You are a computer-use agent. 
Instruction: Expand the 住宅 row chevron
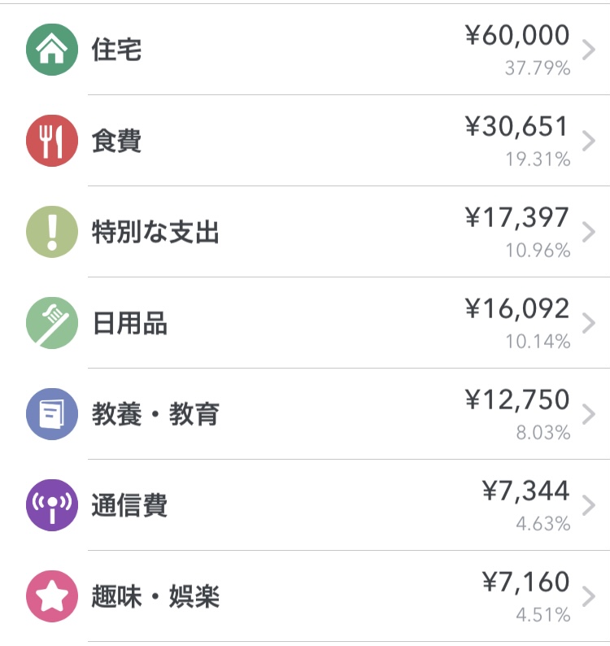[x=590, y=50]
